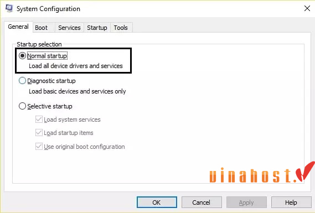Click the System Configuration title text
The width and height of the screenshot is (315, 213).
tap(48, 9)
